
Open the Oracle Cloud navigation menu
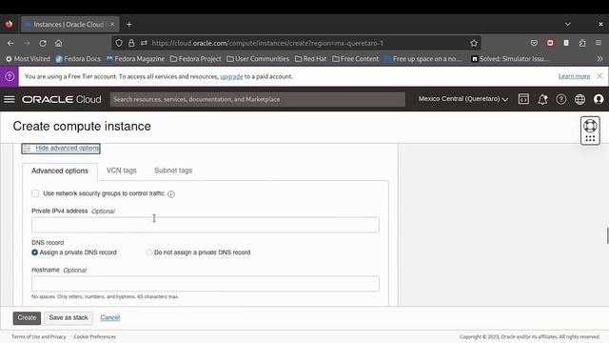pos(10,99)
